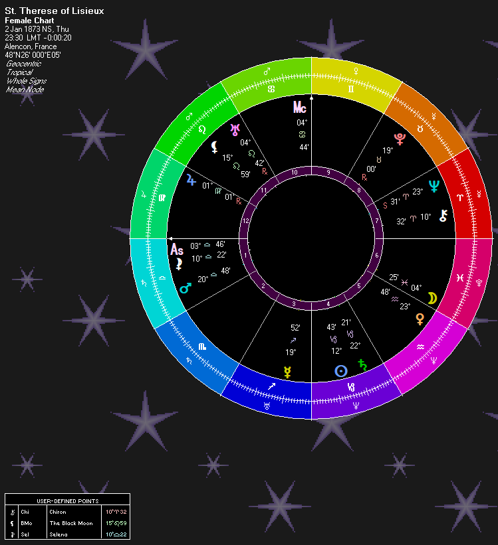Select the Mc midheaven label
498x545 pixels.
pyautogui.click(x=299, y=107)
